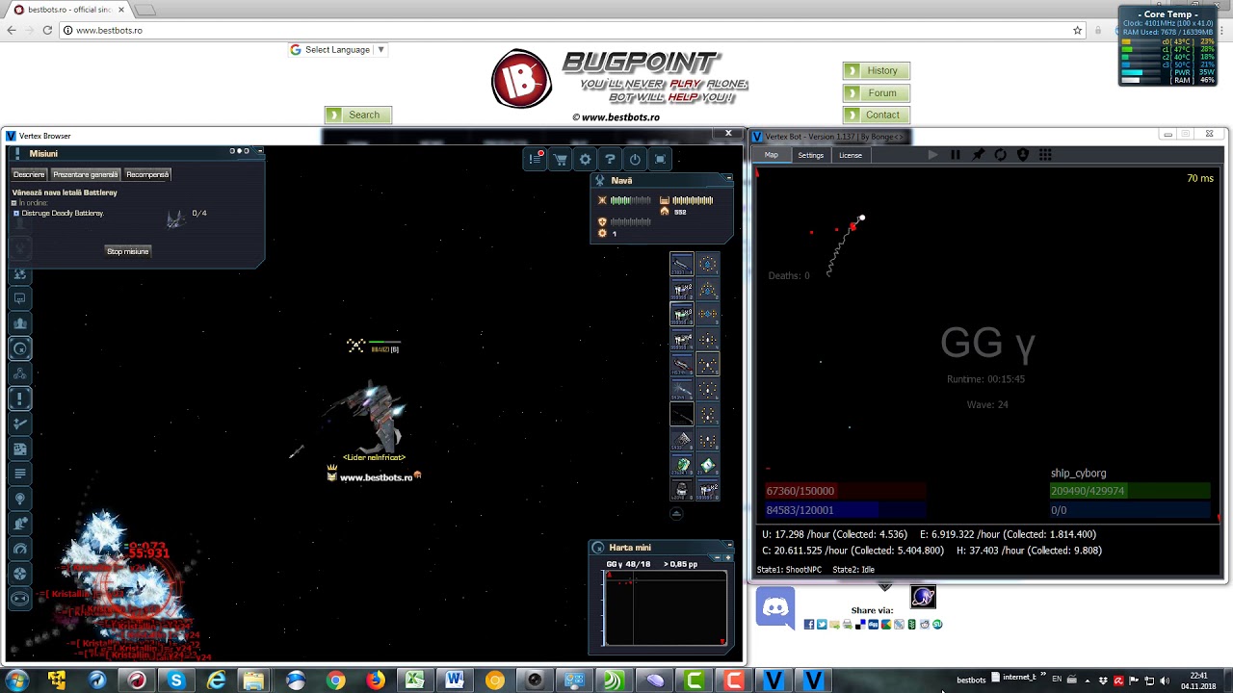
Task: Click the in-game logout power icon
Action: tap(635, 159)
